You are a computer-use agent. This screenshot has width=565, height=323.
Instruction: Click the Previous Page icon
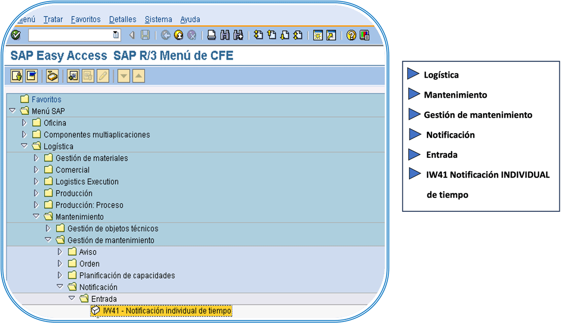click(x=272, y=35)
